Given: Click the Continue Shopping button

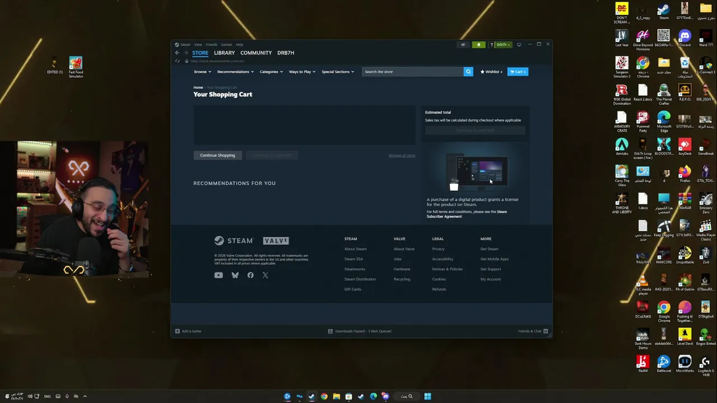Looking at the screenshot, I should (217, 155).
